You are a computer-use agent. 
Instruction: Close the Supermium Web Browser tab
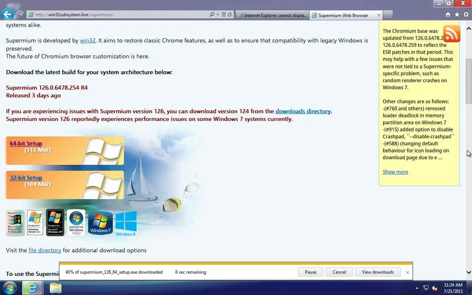[379, 15]
